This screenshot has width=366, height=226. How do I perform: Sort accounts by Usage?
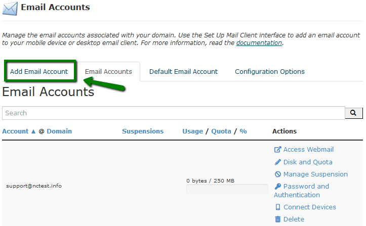point(192,131)
